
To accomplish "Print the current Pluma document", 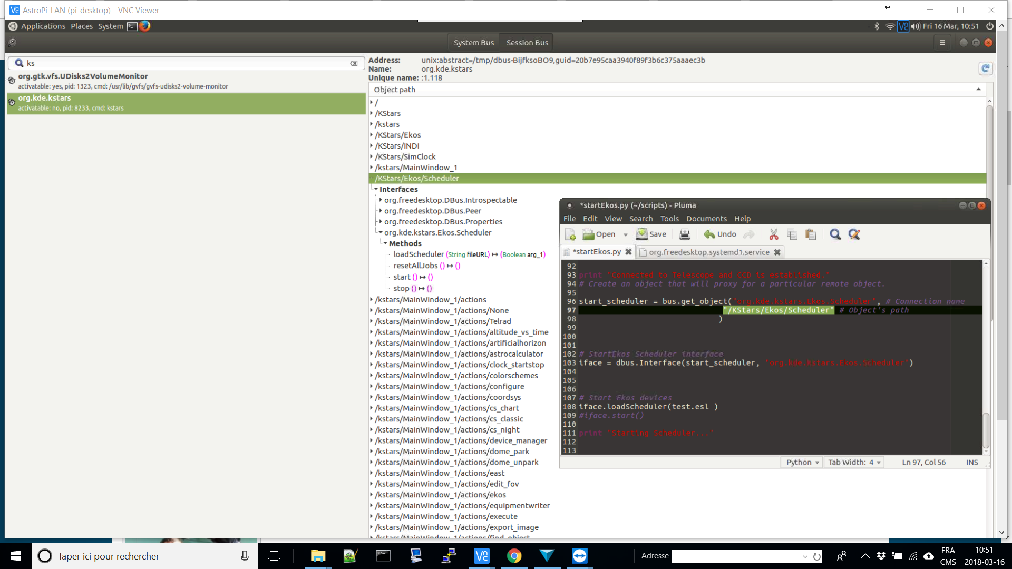I will 684,234.
